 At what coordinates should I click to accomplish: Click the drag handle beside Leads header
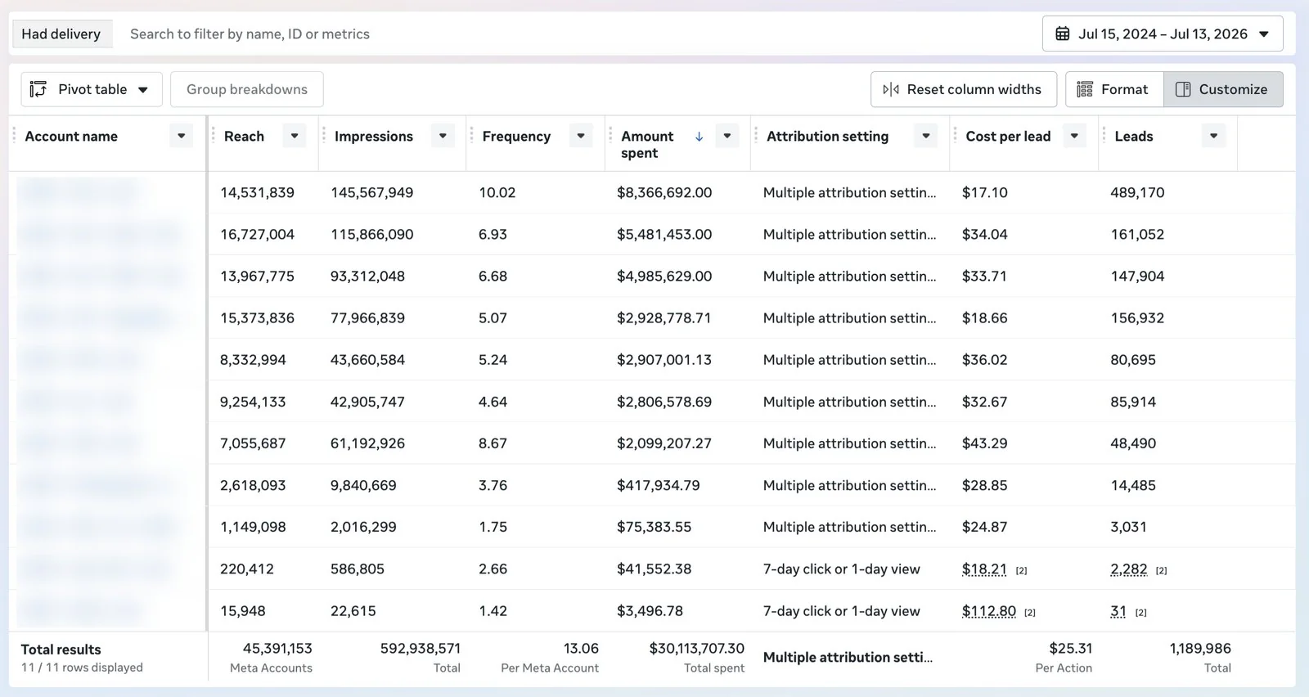coord(1104,136)
